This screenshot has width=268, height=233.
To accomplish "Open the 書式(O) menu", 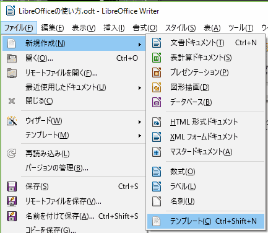I will tap(145, 27).
